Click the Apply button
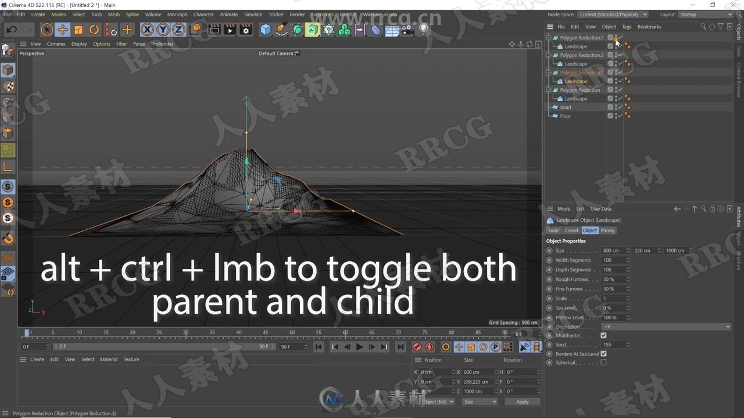 tap(523, 402)
